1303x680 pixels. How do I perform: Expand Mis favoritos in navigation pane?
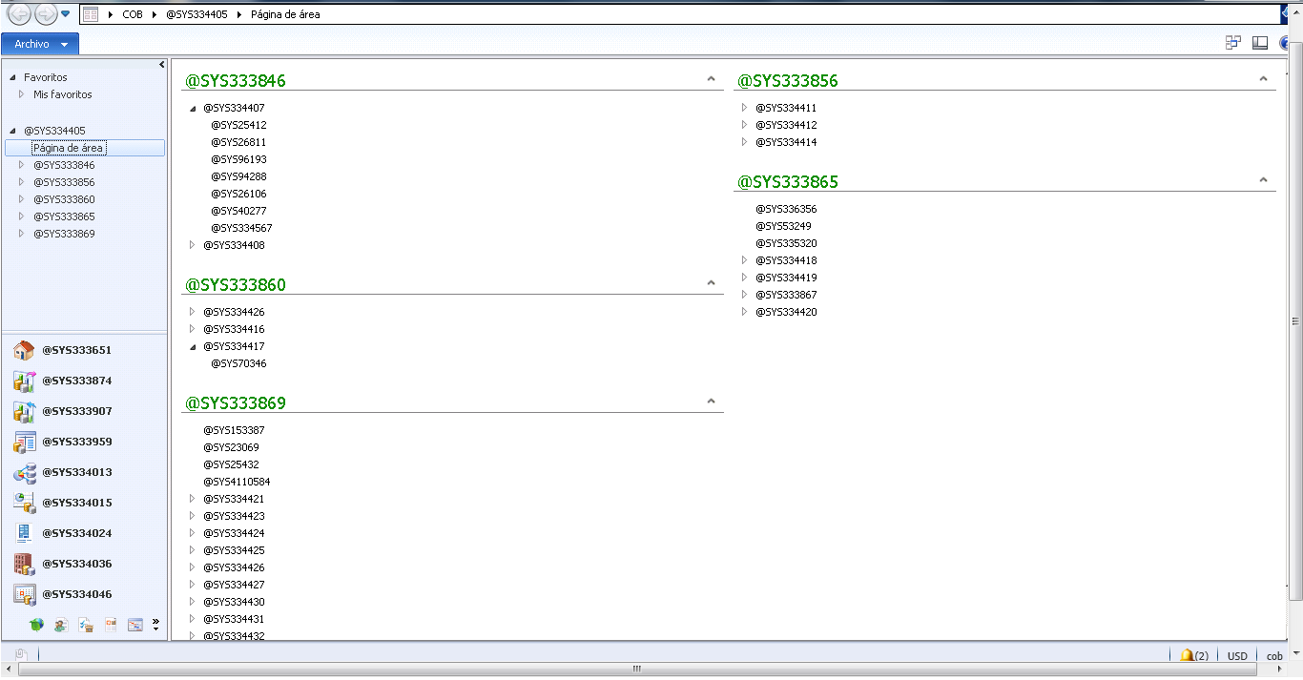(22, 94)
